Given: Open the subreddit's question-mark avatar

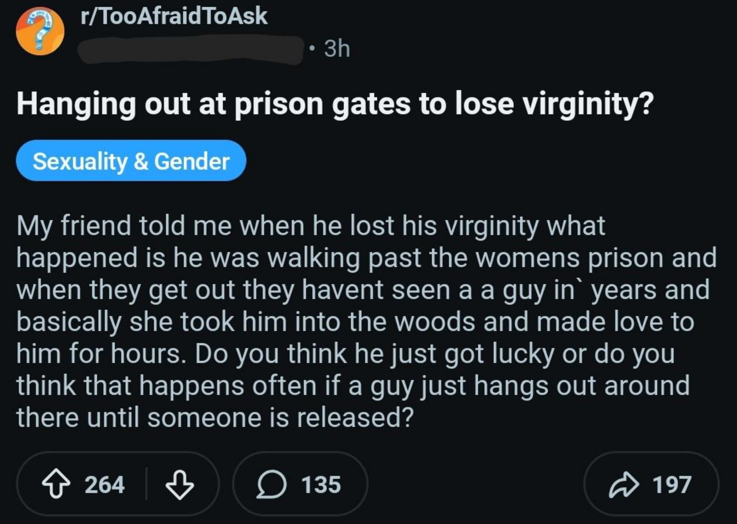Looking at the screenshot, I should click(40, 32).
